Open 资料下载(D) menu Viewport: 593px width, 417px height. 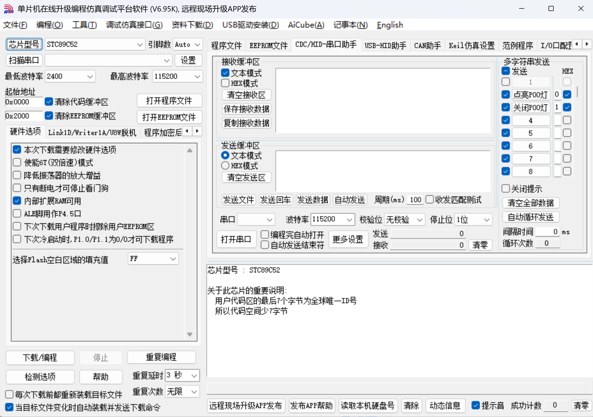tap(192, 25)
